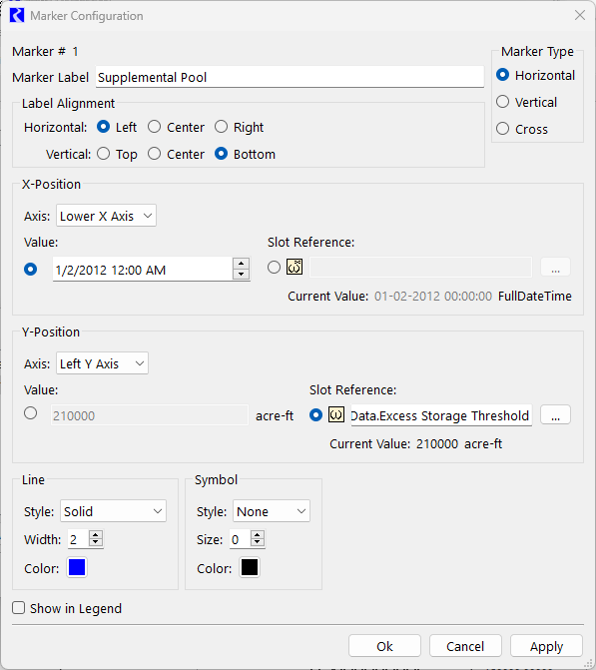
Task: Enable Show in Legend checkbox
Action: coord(18,608)
